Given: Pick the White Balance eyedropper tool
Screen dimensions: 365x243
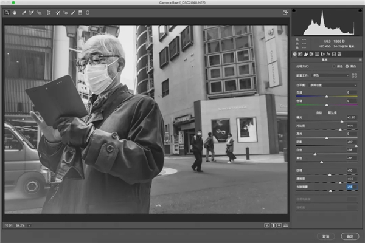Looking at the screenshot, I should tap(23, 12).
